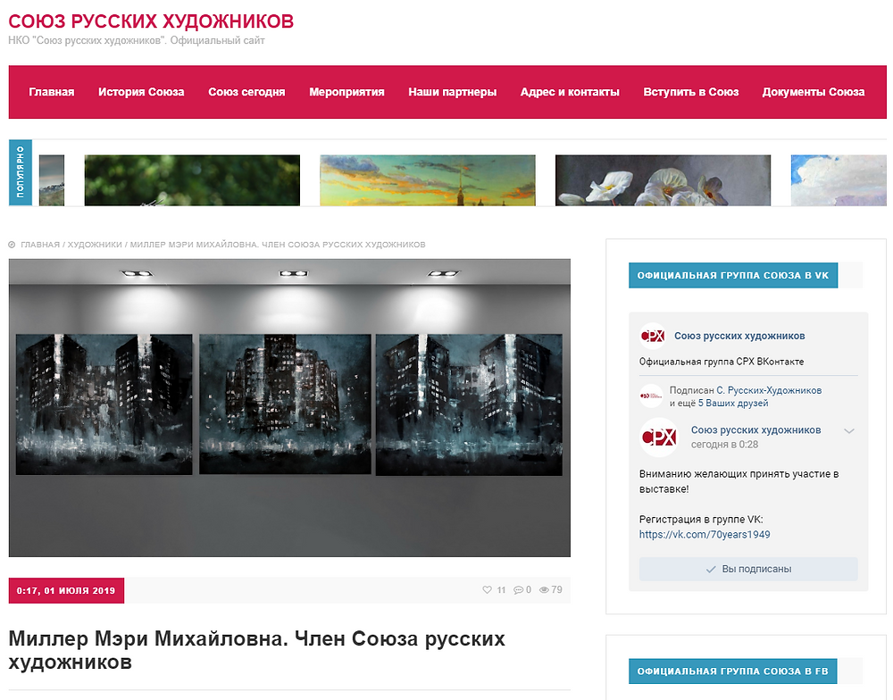Click ОФИЦИАЛЬНАЯ ГРУППА СОЮЗА В VK header
Viewport: 893px width, 700px height.
pyautogui.click(x=733, y=276)
